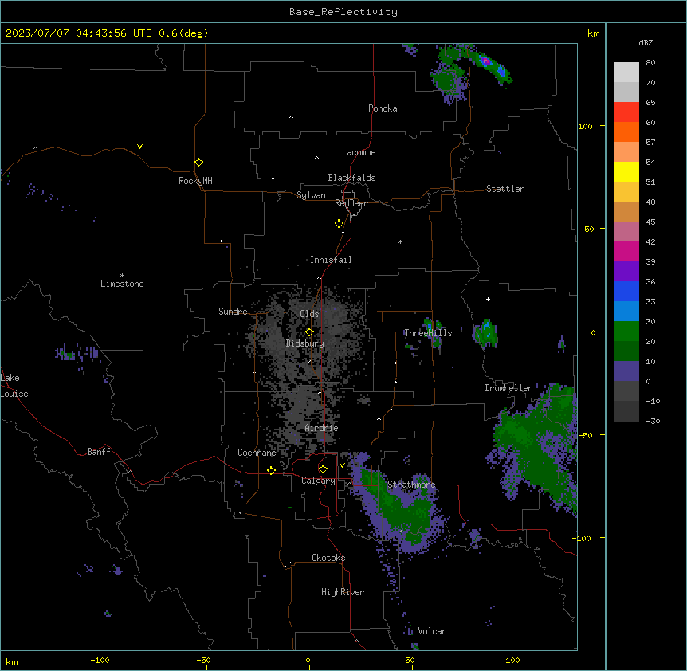Click the Lacombe label

click(x=359, y=152)
